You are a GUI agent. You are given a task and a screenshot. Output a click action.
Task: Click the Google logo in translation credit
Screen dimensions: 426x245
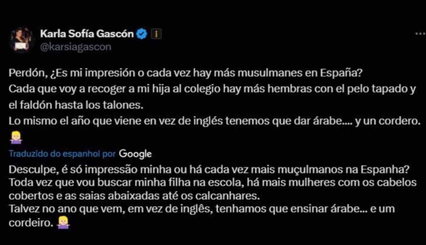[135, 154]
